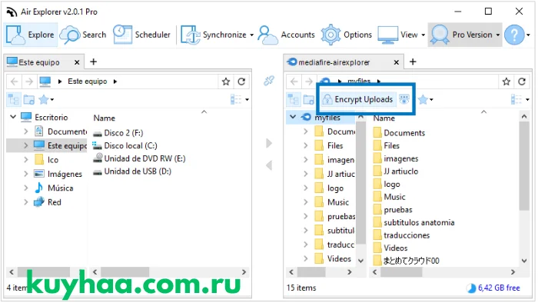
Task: Select traducciones folder in right list
Action: [401, 235]
